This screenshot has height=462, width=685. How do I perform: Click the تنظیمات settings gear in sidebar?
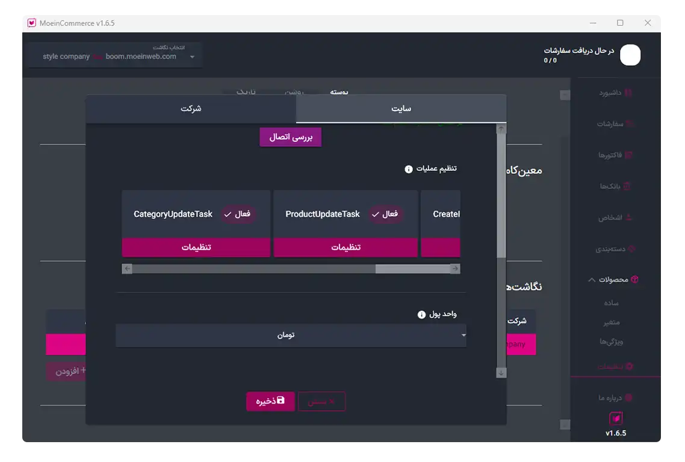(630, 366)
